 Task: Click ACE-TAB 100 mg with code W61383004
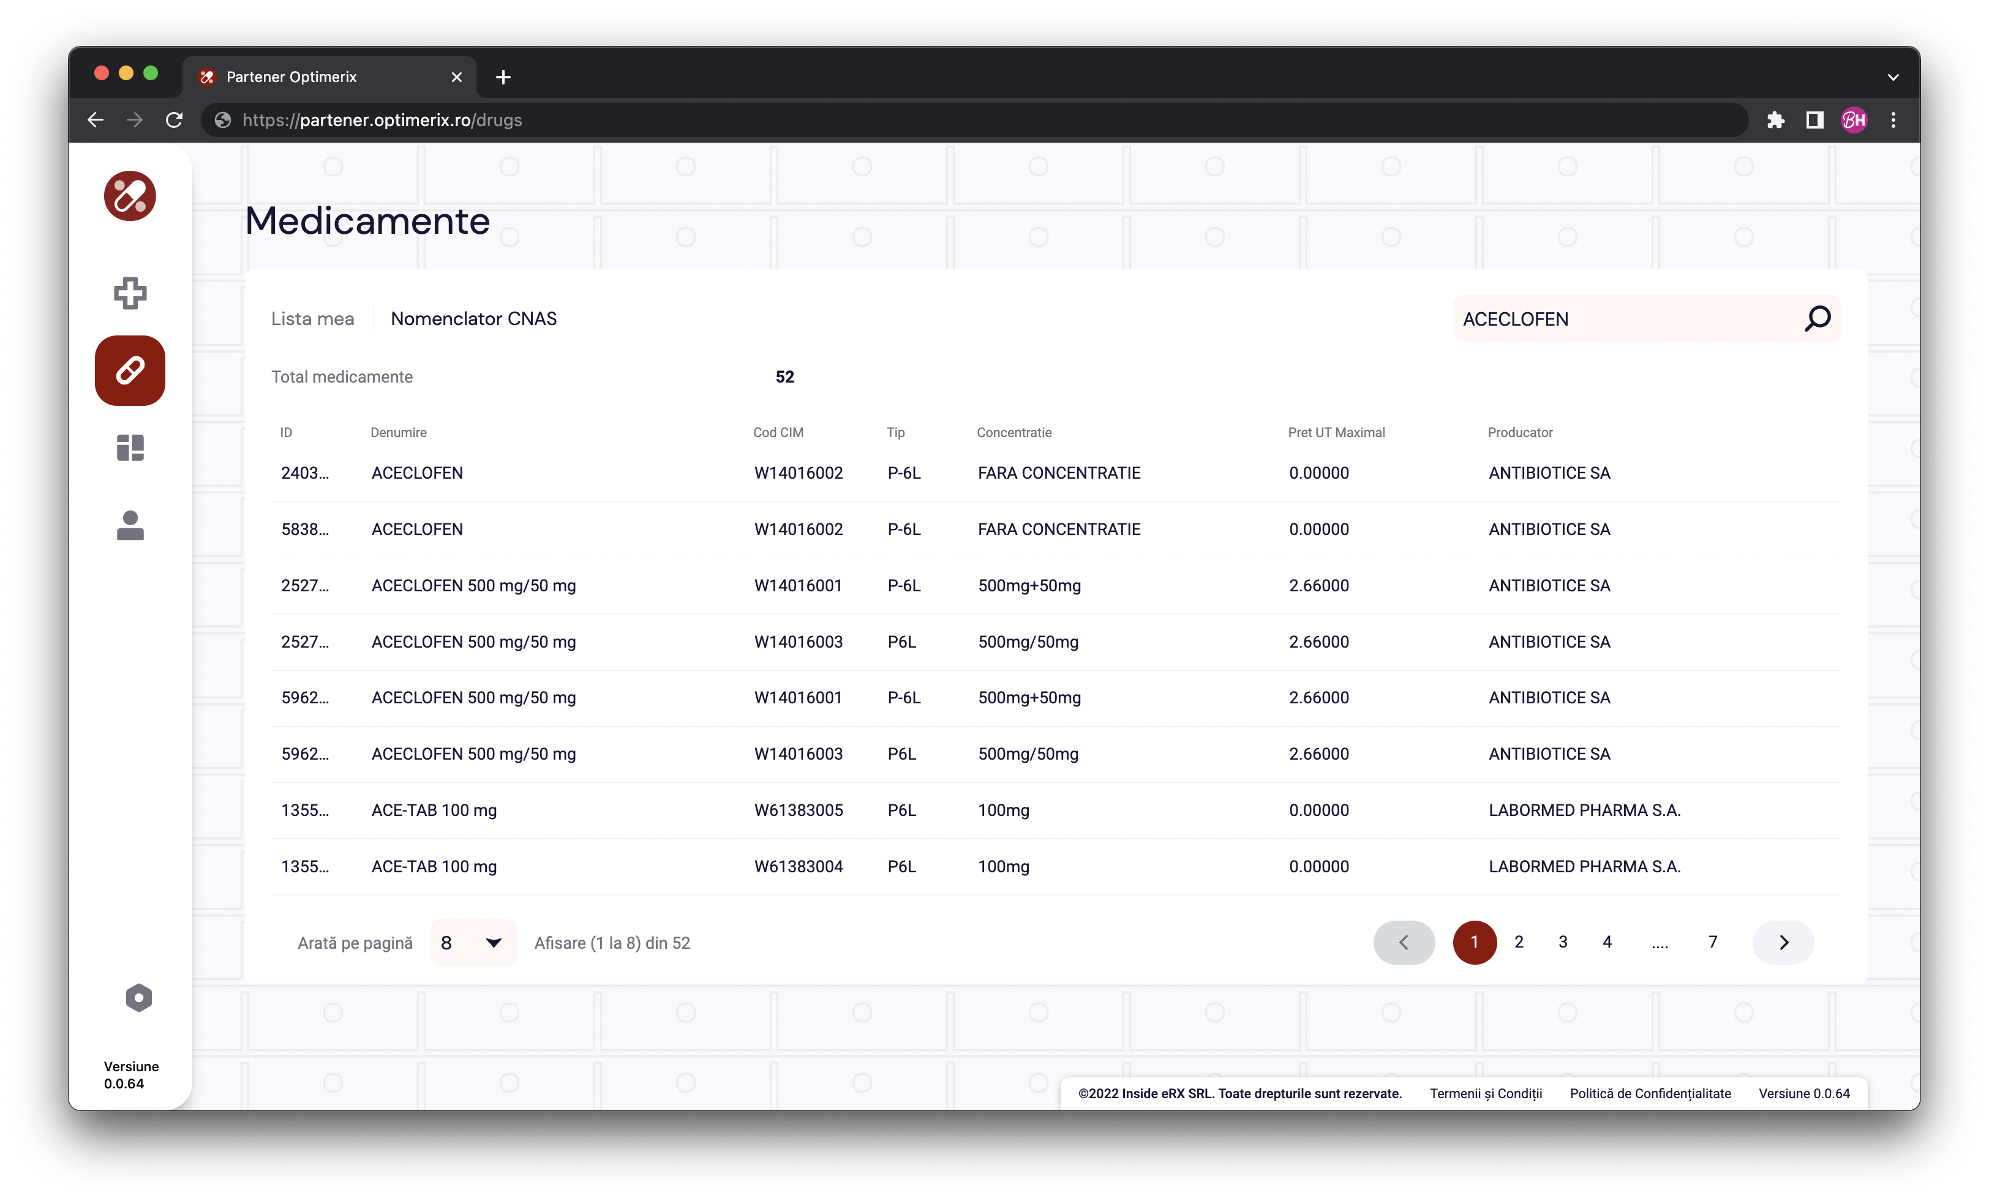(434, 867)
